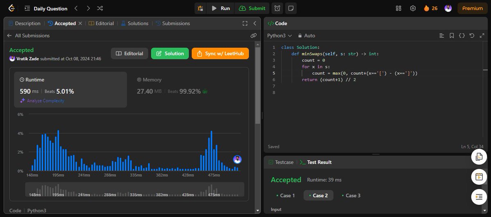Click the format code lines icon
Screen dimensions: 491x217
[441, 35]
